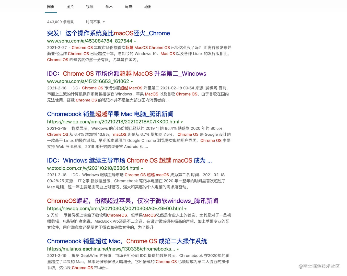Click the URL https://new.qq.com/omn/20210303/20210303A0EZ9E00.html
The image size is (347, 276).
coord(115,209)
